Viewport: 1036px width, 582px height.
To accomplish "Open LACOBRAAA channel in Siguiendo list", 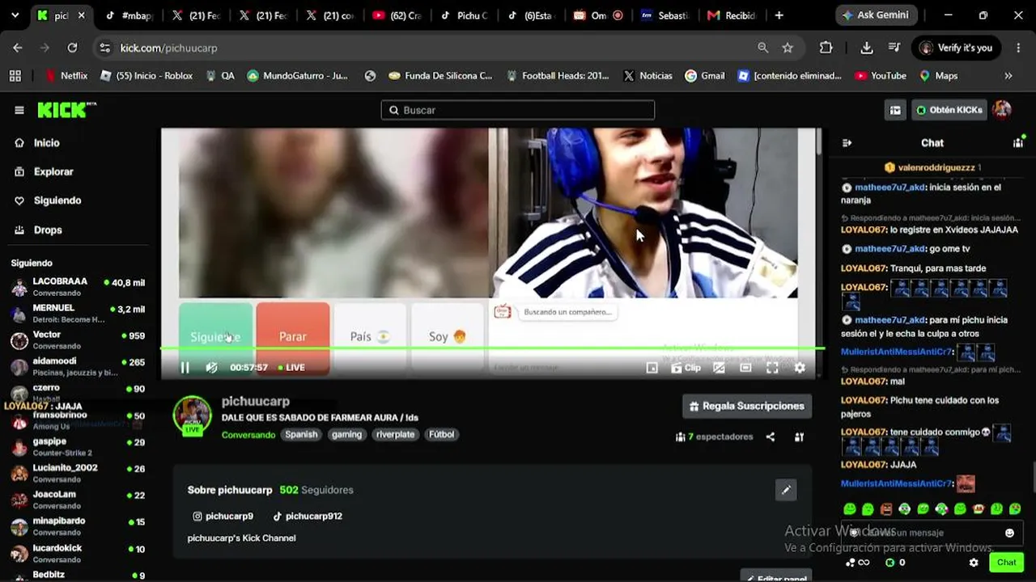I will click(78, 287).
